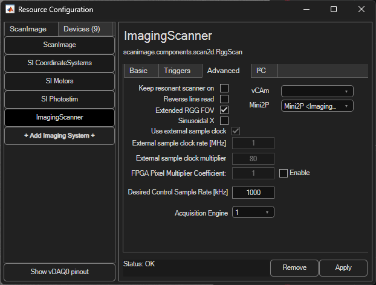Click Desired Control Sample Rate field
Image resolution: width=376 pixels, height=285 pixels.
pos(253,193)
